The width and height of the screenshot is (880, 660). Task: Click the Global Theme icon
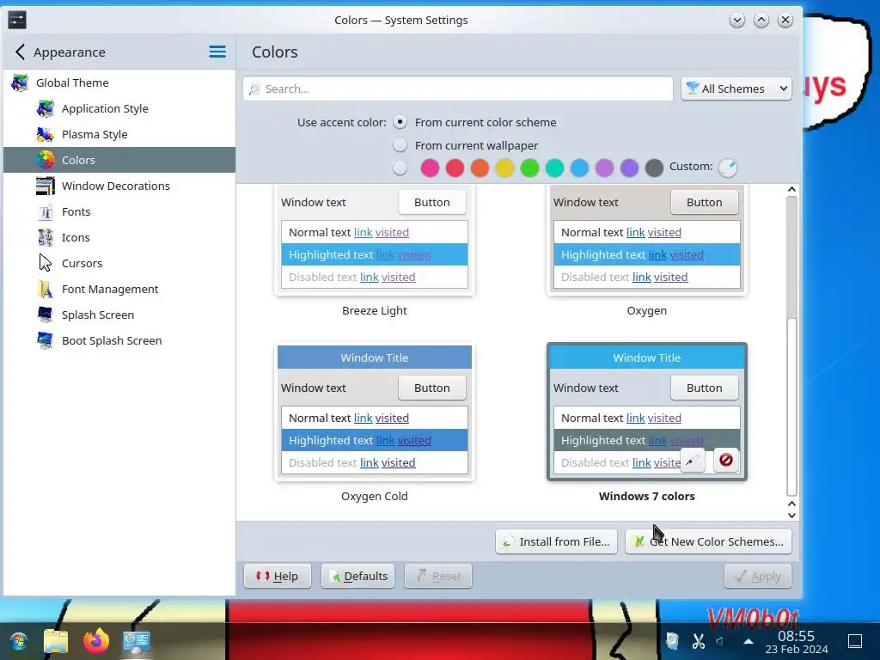[x=20, y=82]
